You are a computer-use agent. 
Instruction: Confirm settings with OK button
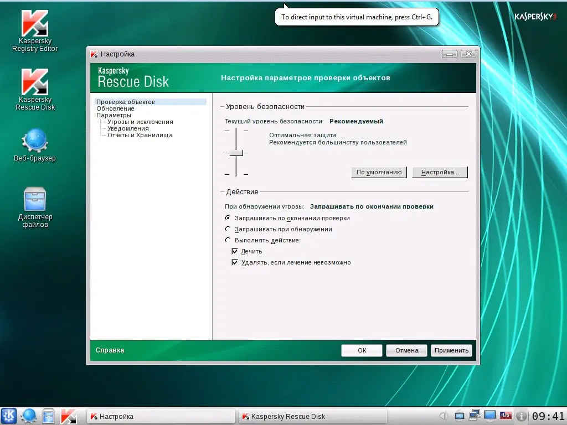pyautogui.click(x=362, y=350)
